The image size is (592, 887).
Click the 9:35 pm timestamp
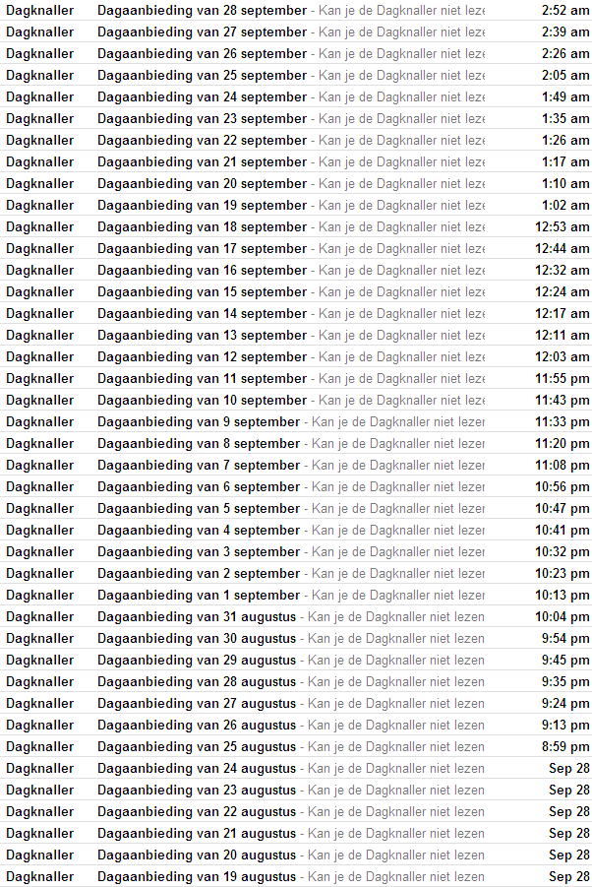[x=565, y=681]
